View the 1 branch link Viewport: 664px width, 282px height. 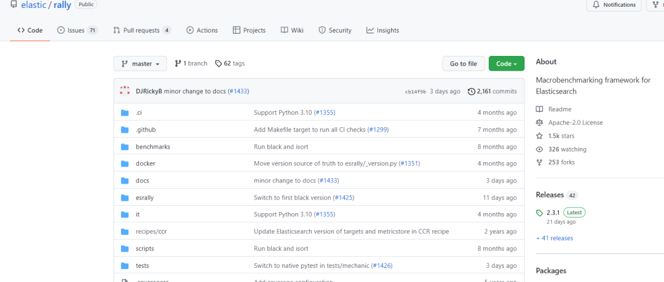(x=191, y=63)
